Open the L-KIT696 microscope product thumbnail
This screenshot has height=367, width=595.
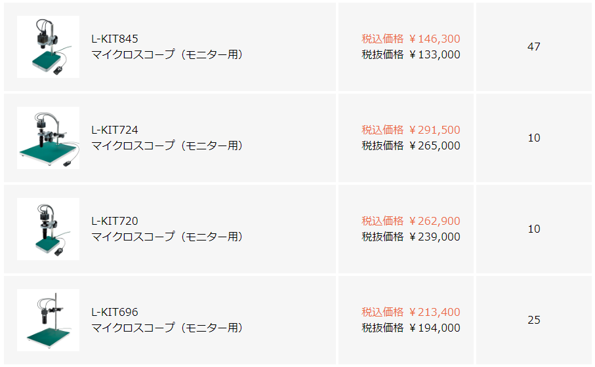pyautogui.click(x=48, y=320)
